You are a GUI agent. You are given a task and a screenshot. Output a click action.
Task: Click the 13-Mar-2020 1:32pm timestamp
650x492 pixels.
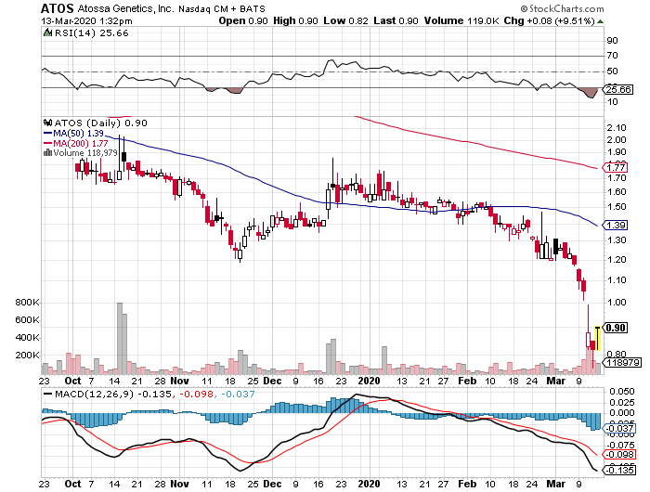[86, 20]
